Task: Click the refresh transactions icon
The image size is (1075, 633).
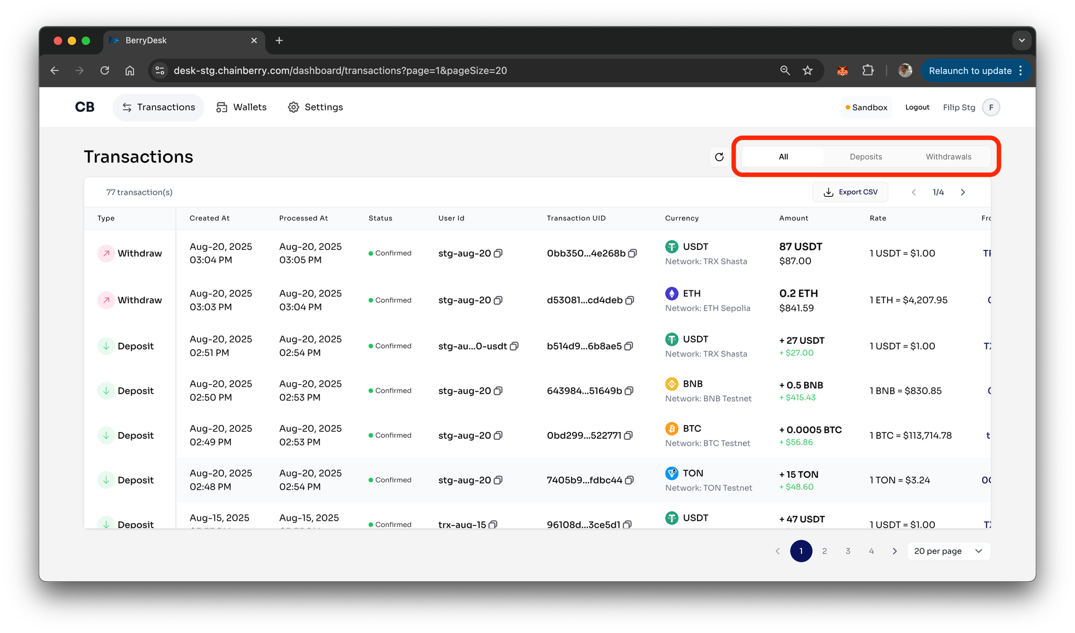Action: pyautogui.click(x=719, y=157)
